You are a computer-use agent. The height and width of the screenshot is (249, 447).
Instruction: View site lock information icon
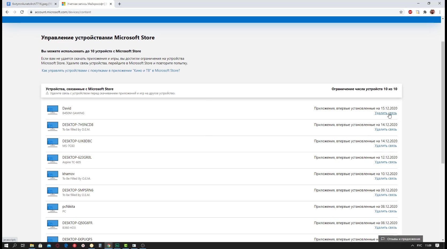[x=31, y=12]
